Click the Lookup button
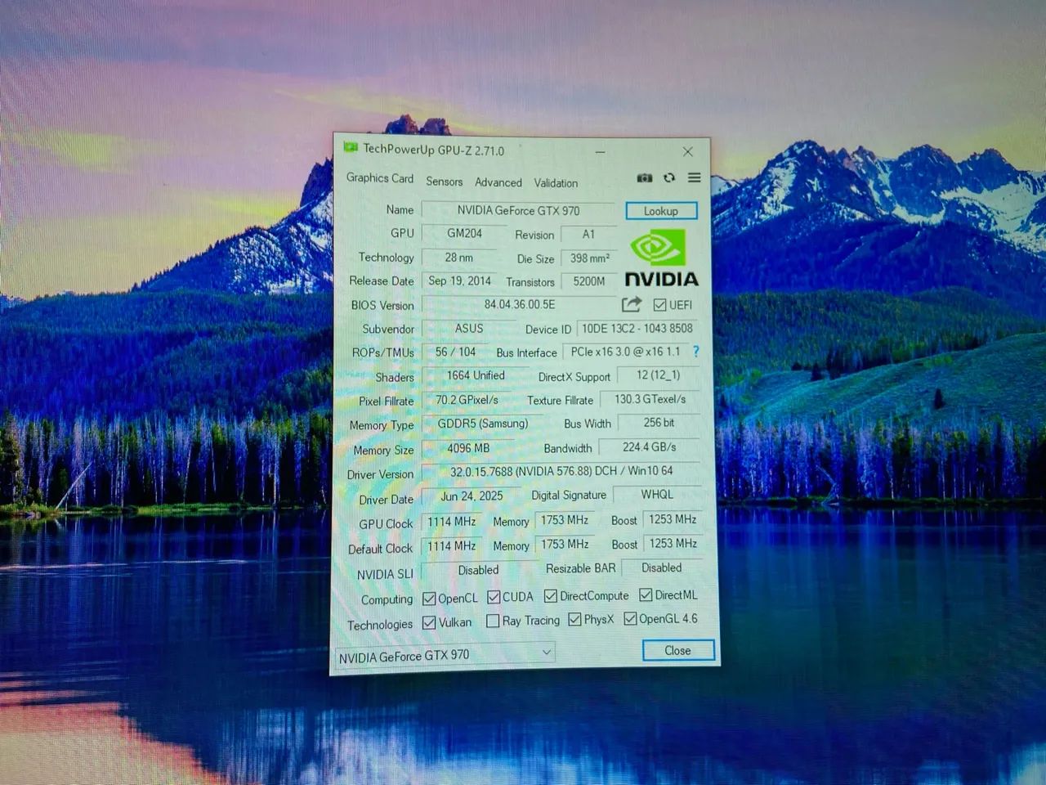This screenshot has height=785, width=1046. pyautogui.click(x=661, y=211)
